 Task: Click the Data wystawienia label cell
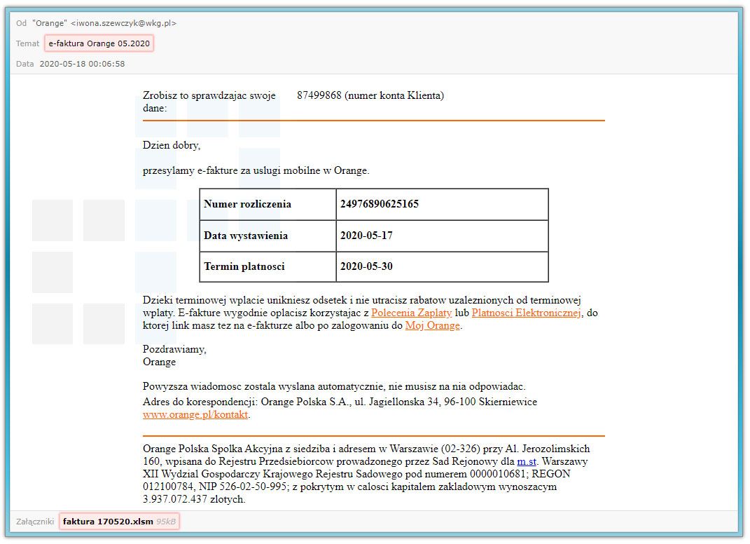(268, 236)
